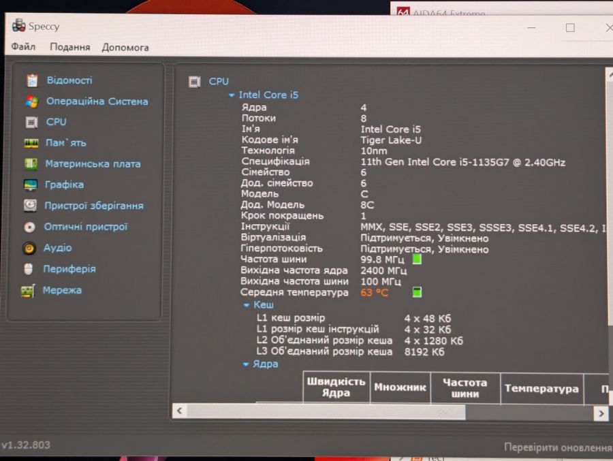This screenshot has height=461, width=613.
Task: Click the Speccy title bar logo
Action: [x=18, y=26]
